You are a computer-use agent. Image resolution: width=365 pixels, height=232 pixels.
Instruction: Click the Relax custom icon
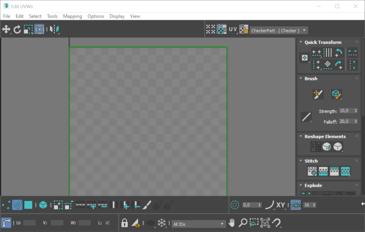(338, 147)
